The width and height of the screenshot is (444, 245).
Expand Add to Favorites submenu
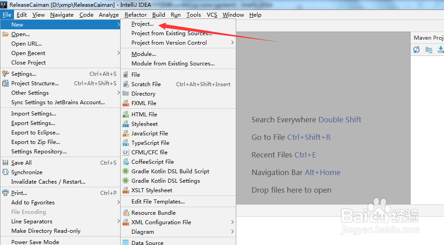click(118, 202)
